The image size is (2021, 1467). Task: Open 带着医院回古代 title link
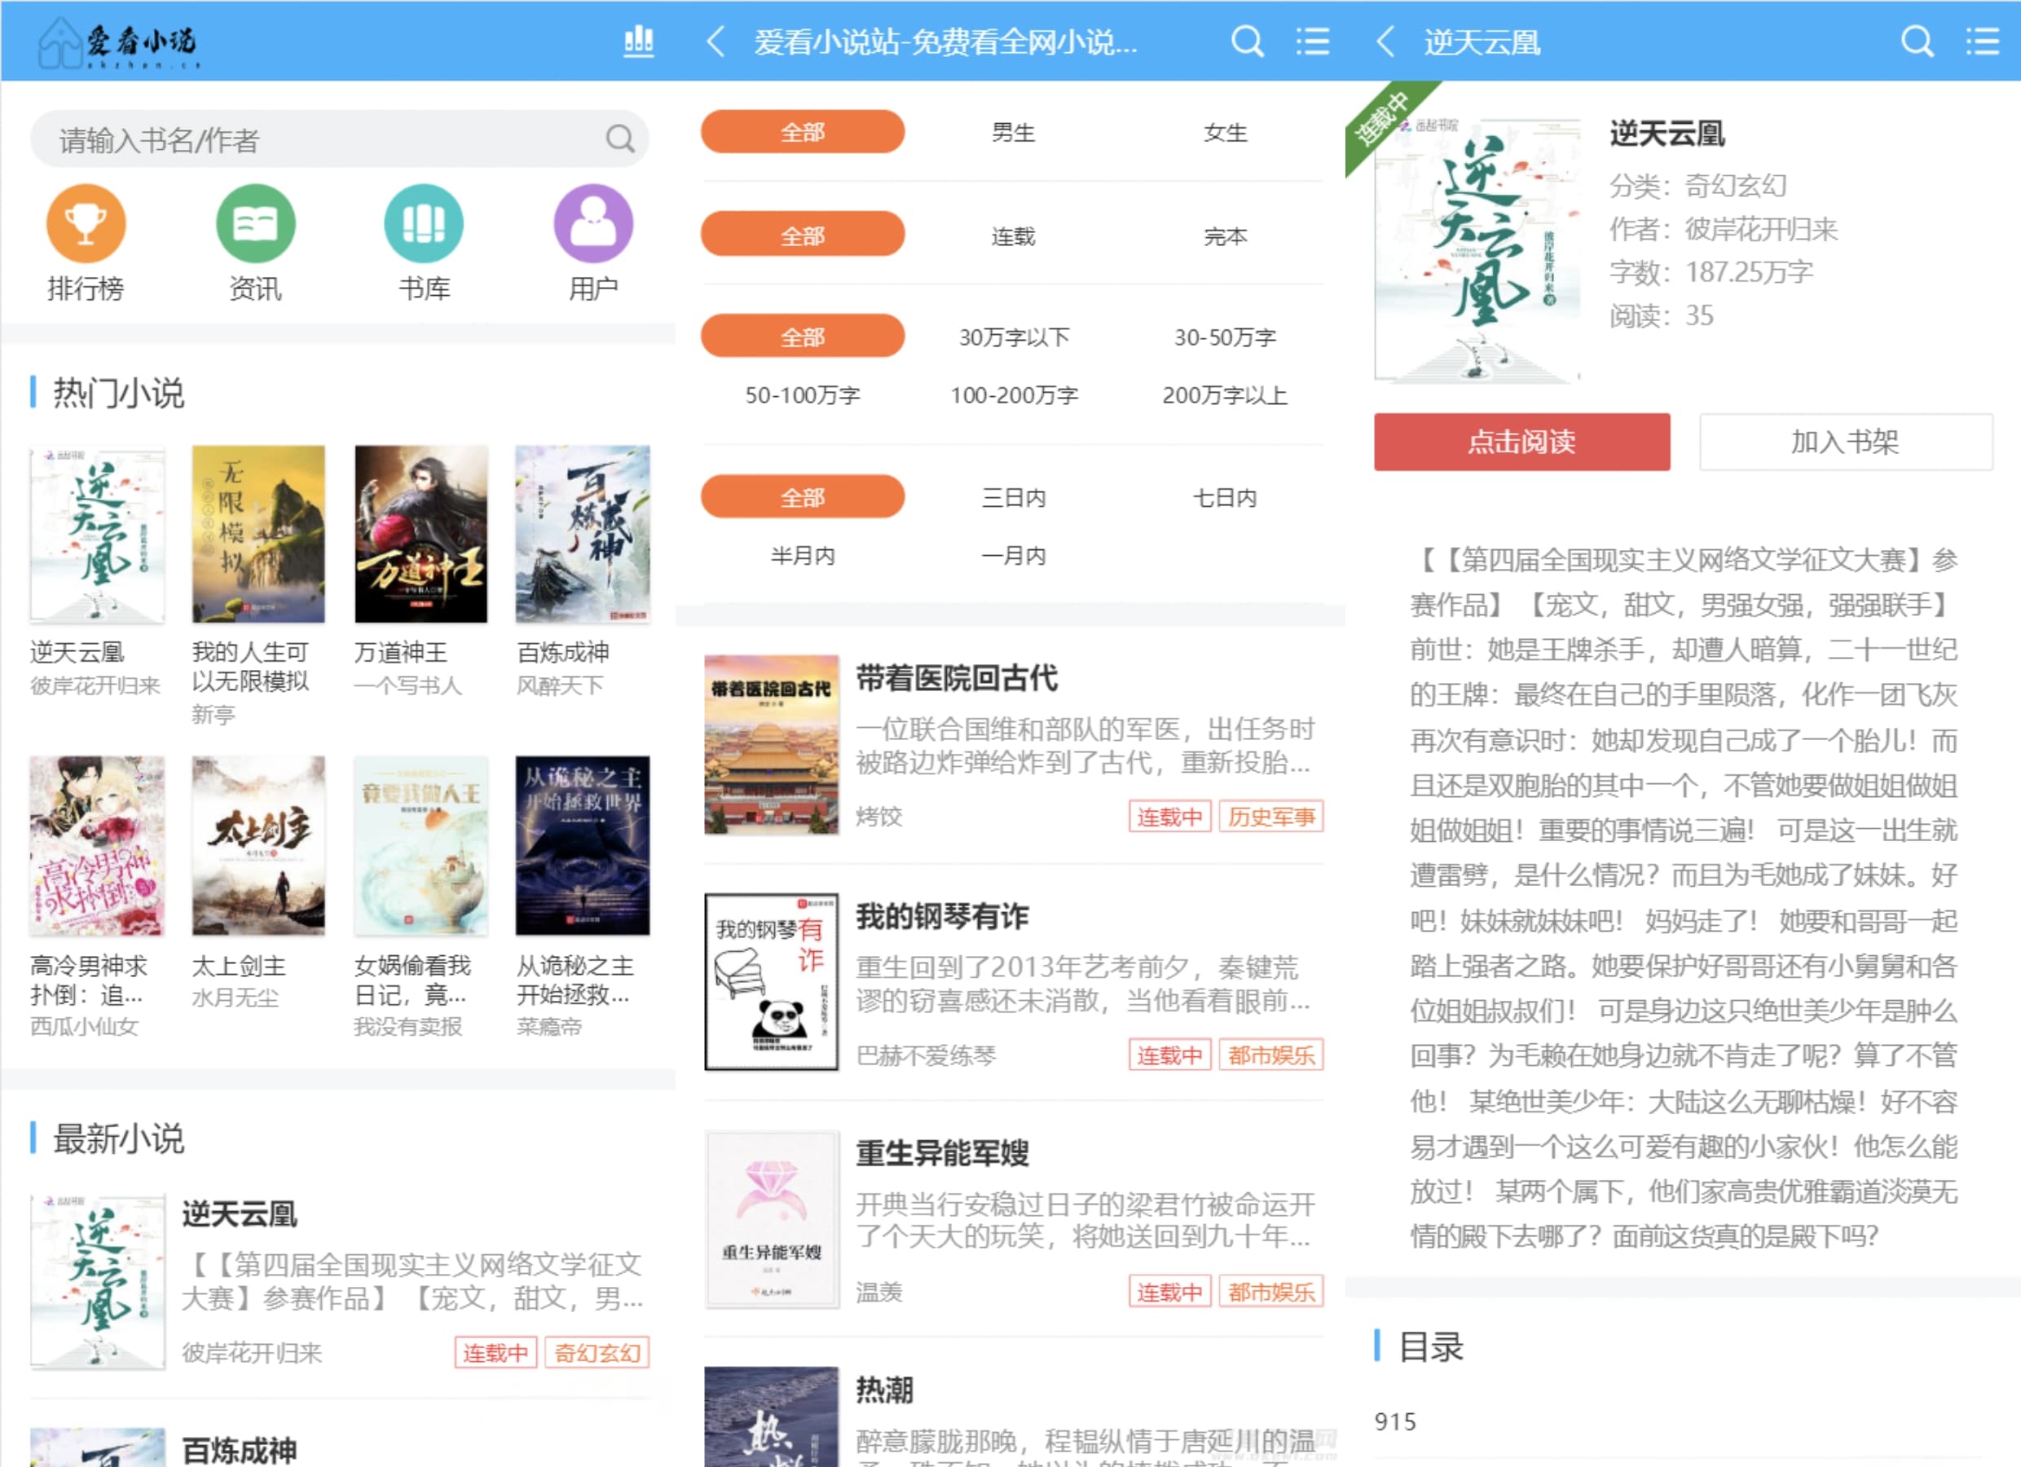957,678
